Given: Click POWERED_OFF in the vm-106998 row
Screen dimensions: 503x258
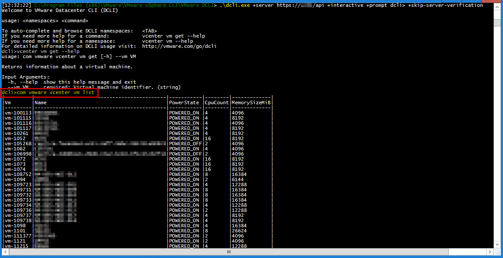Looking at the screenshot, I should point(185,154).
